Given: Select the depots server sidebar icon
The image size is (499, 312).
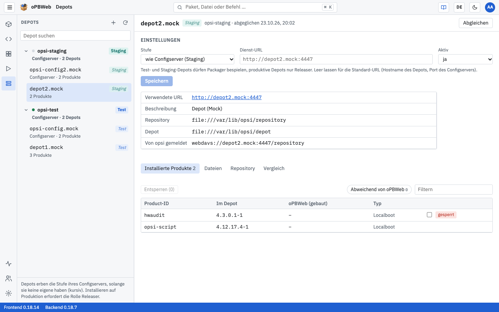Looking at the screenshot, I should coord(9,83).
